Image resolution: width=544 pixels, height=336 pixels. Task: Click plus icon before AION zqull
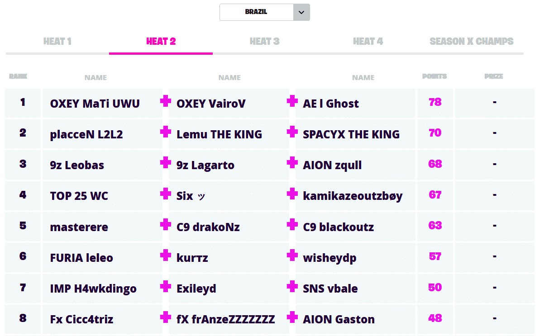coord(292,163)
